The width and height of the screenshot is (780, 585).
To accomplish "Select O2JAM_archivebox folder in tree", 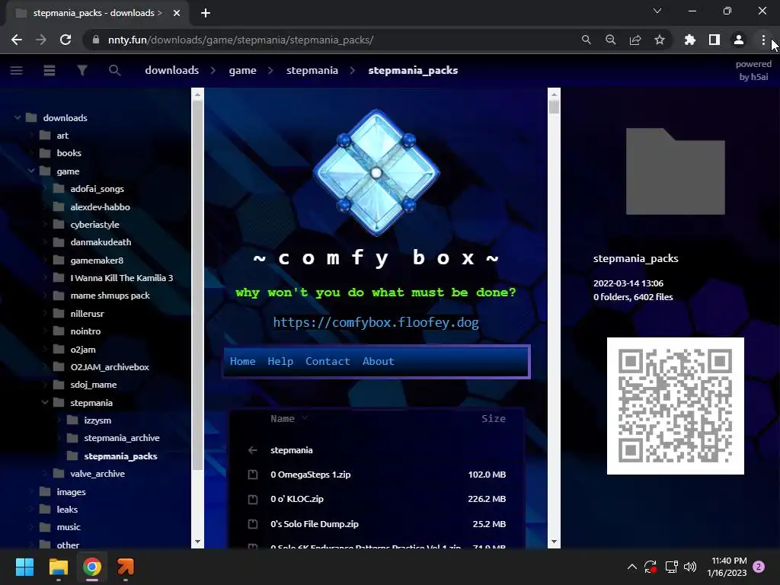I will click(x=110, y=367).
